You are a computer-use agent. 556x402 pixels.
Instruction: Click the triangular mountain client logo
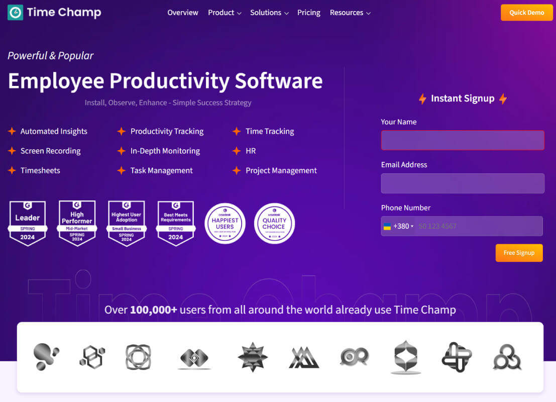303,357
